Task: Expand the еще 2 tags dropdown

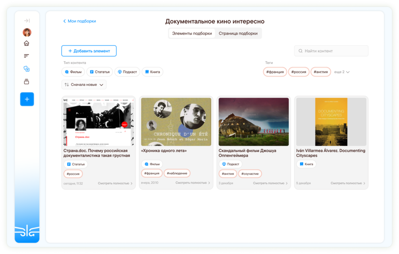Action: pyautogui.click(x=342, y=72)
